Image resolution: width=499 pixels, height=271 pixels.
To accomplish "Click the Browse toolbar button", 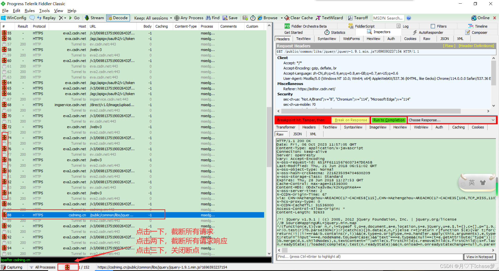I will click(267, 18).
